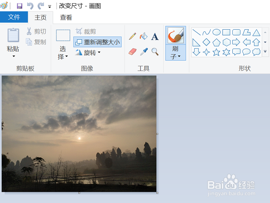
Task: Select the Magnifier tool
Action: click(155, 52)
